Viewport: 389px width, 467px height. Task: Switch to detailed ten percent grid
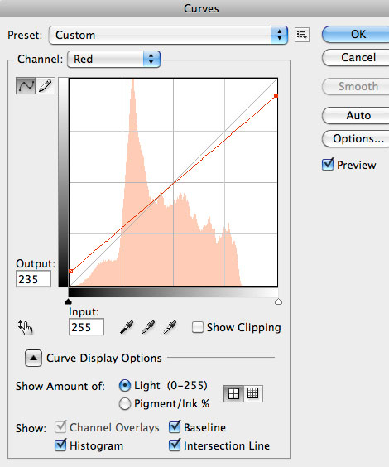click(253, 394)
